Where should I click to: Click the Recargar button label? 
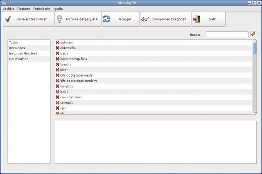124,19
